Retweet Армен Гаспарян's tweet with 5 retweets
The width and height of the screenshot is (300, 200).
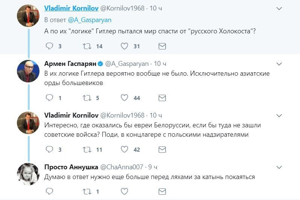[x=87, y=98]
